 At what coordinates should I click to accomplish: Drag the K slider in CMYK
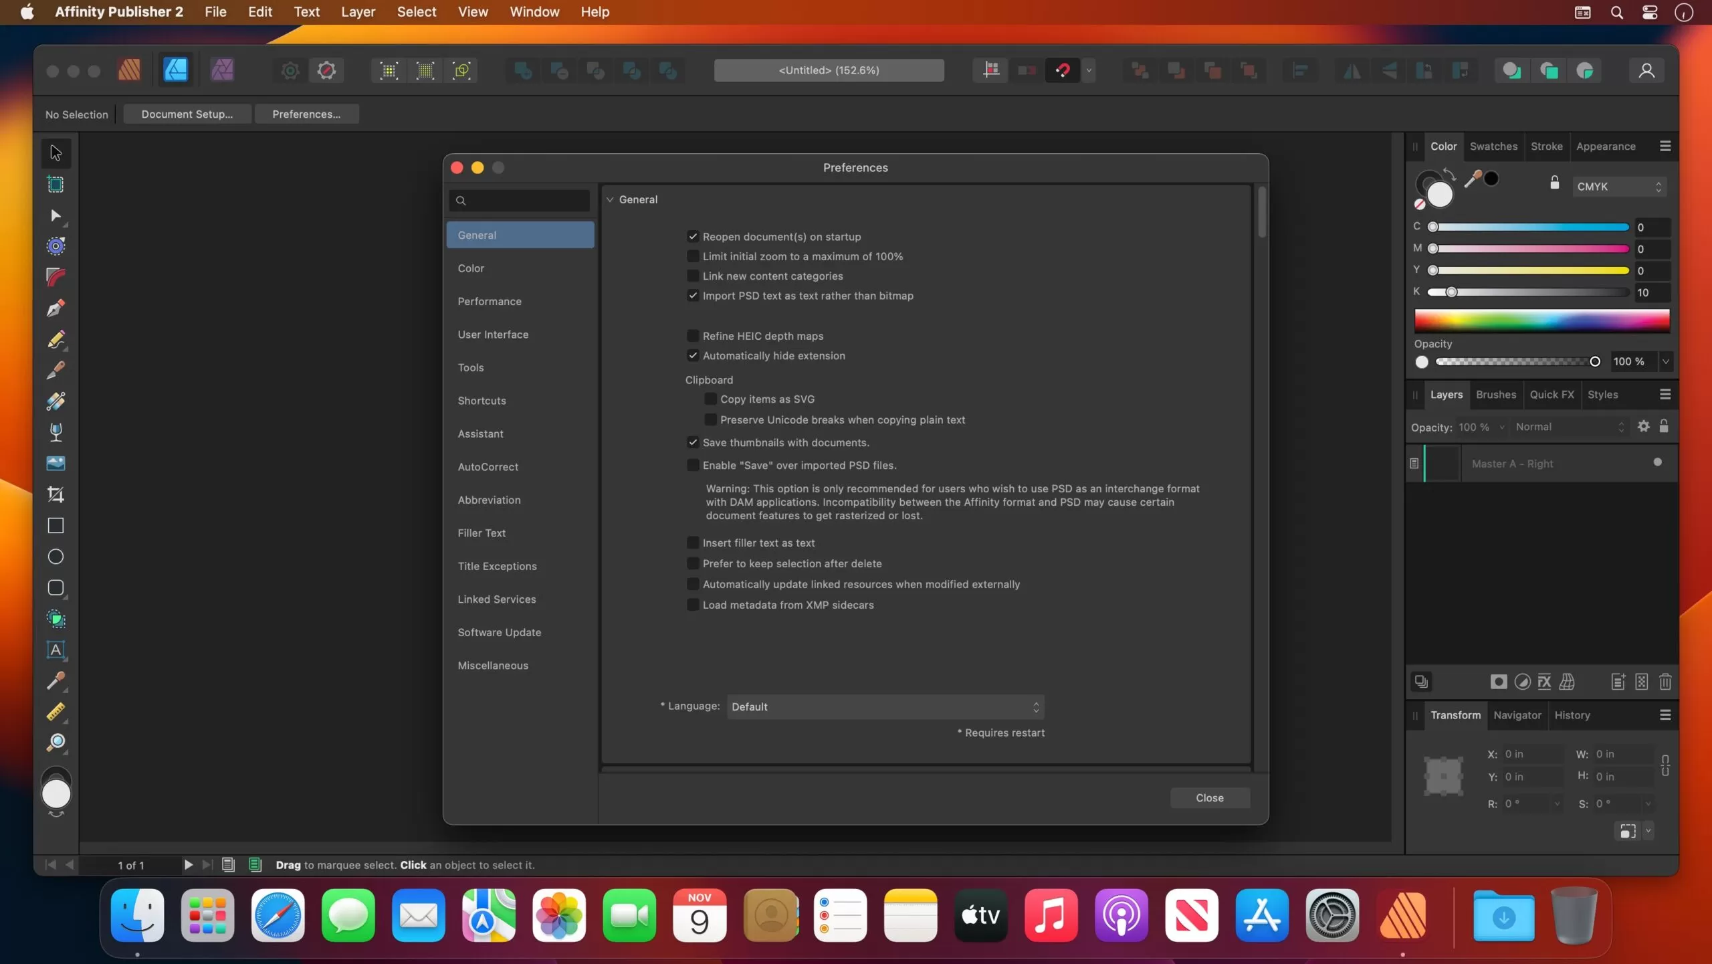(1450, 293)
